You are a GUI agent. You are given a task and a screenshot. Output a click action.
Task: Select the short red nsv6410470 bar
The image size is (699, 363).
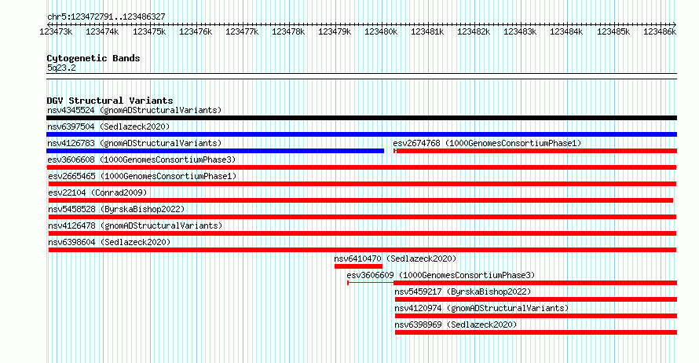[x=358, y=266]
